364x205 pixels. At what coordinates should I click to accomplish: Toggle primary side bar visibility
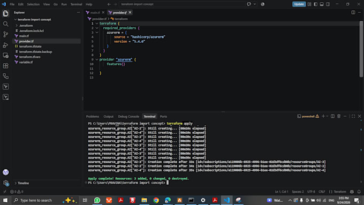click(x=315, y=4)
